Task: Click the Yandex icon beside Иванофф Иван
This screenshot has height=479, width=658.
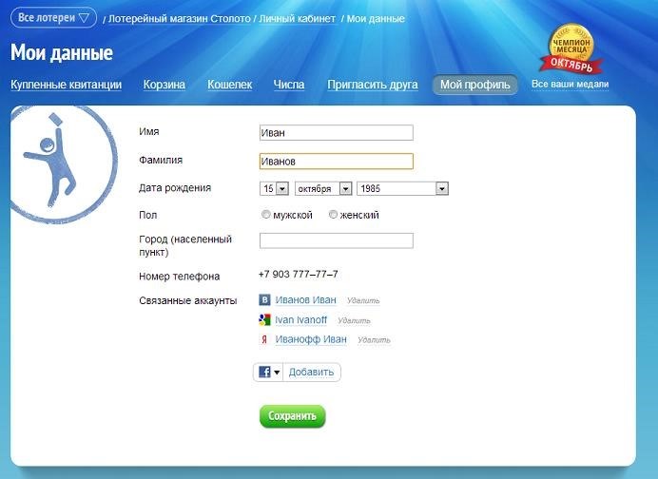Action: point(264,339)
